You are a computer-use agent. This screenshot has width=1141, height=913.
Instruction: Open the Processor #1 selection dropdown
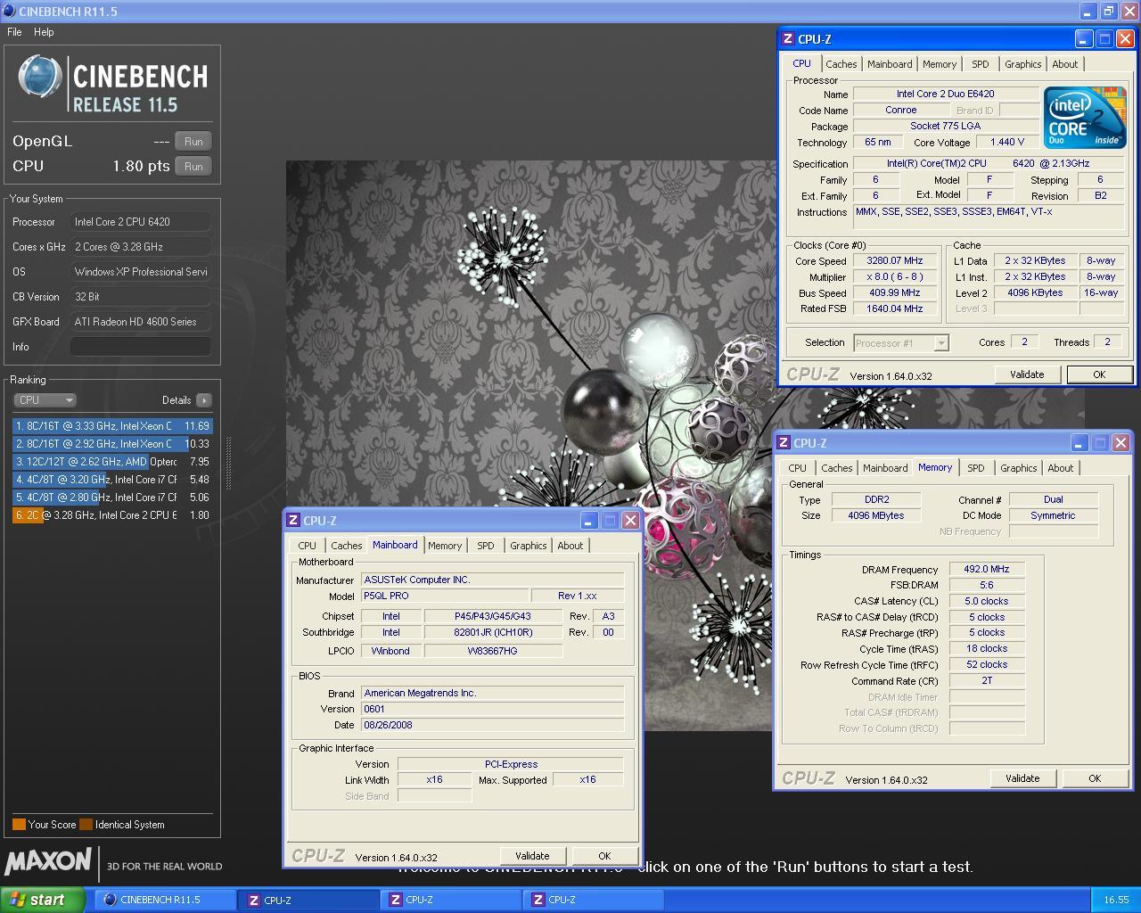[900, 343]
